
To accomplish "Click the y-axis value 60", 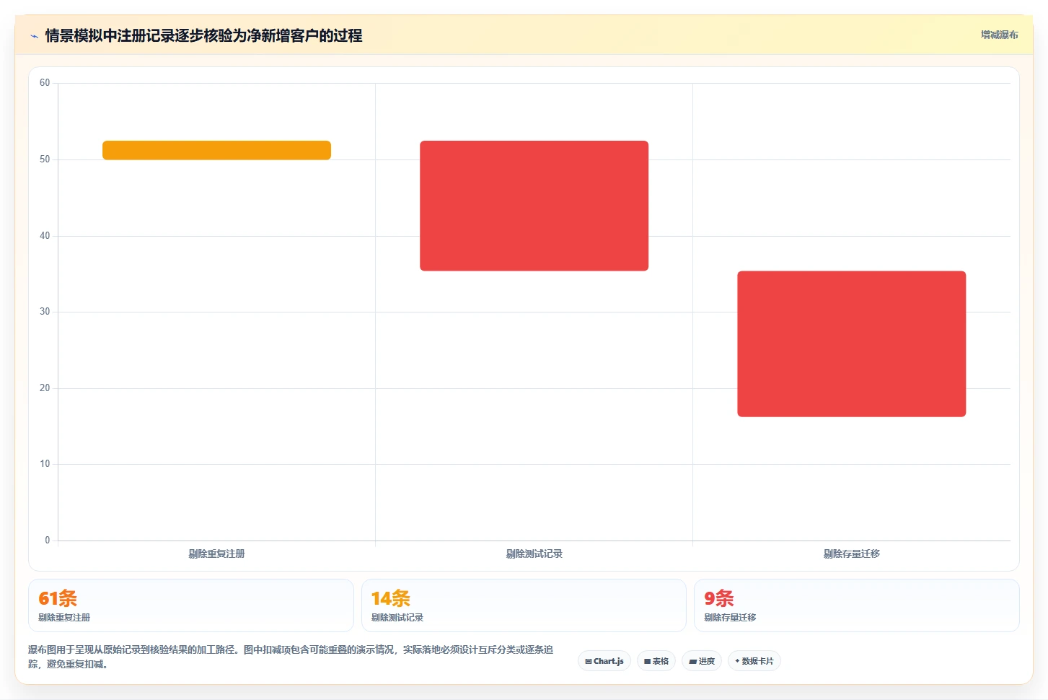I will tap(45, 83).
